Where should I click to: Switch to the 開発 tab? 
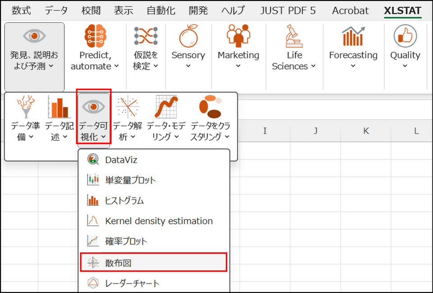(x=198, y=10)
